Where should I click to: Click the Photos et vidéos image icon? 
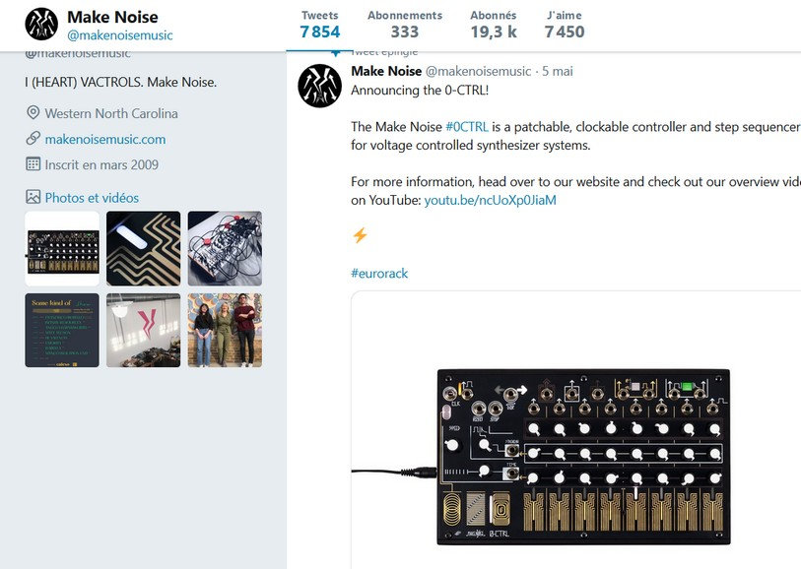(x=33, y=197)
